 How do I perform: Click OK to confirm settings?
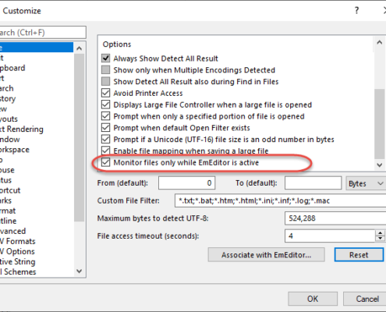click(313, 299)
